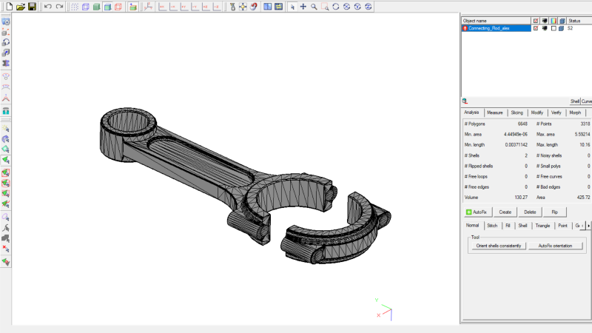Click the rainbow color column header
Image resolution: width=592 pixels, height=333 pixels.
553,20
